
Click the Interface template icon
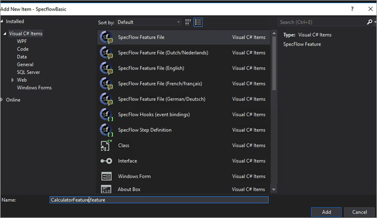coord(106,161)
